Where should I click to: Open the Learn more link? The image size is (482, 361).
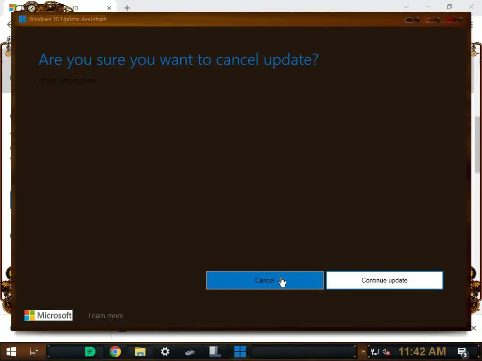click(106, 315)
